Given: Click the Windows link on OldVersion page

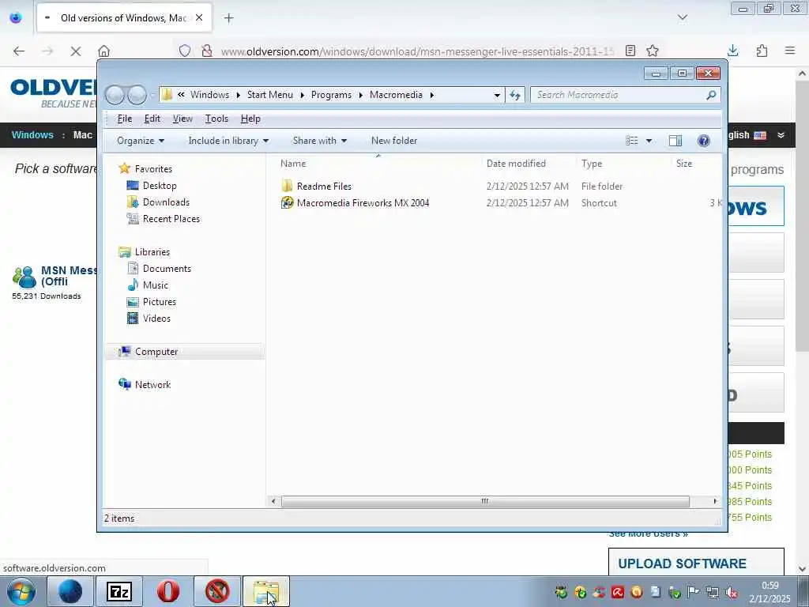Looking at the screenshot, I should click(x=32, y=135).
